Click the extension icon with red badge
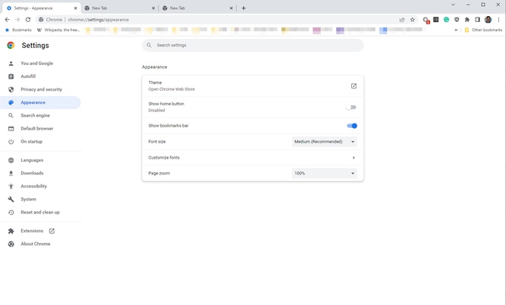The width and height of the screenshot is (506, 305). click(426, 20)
